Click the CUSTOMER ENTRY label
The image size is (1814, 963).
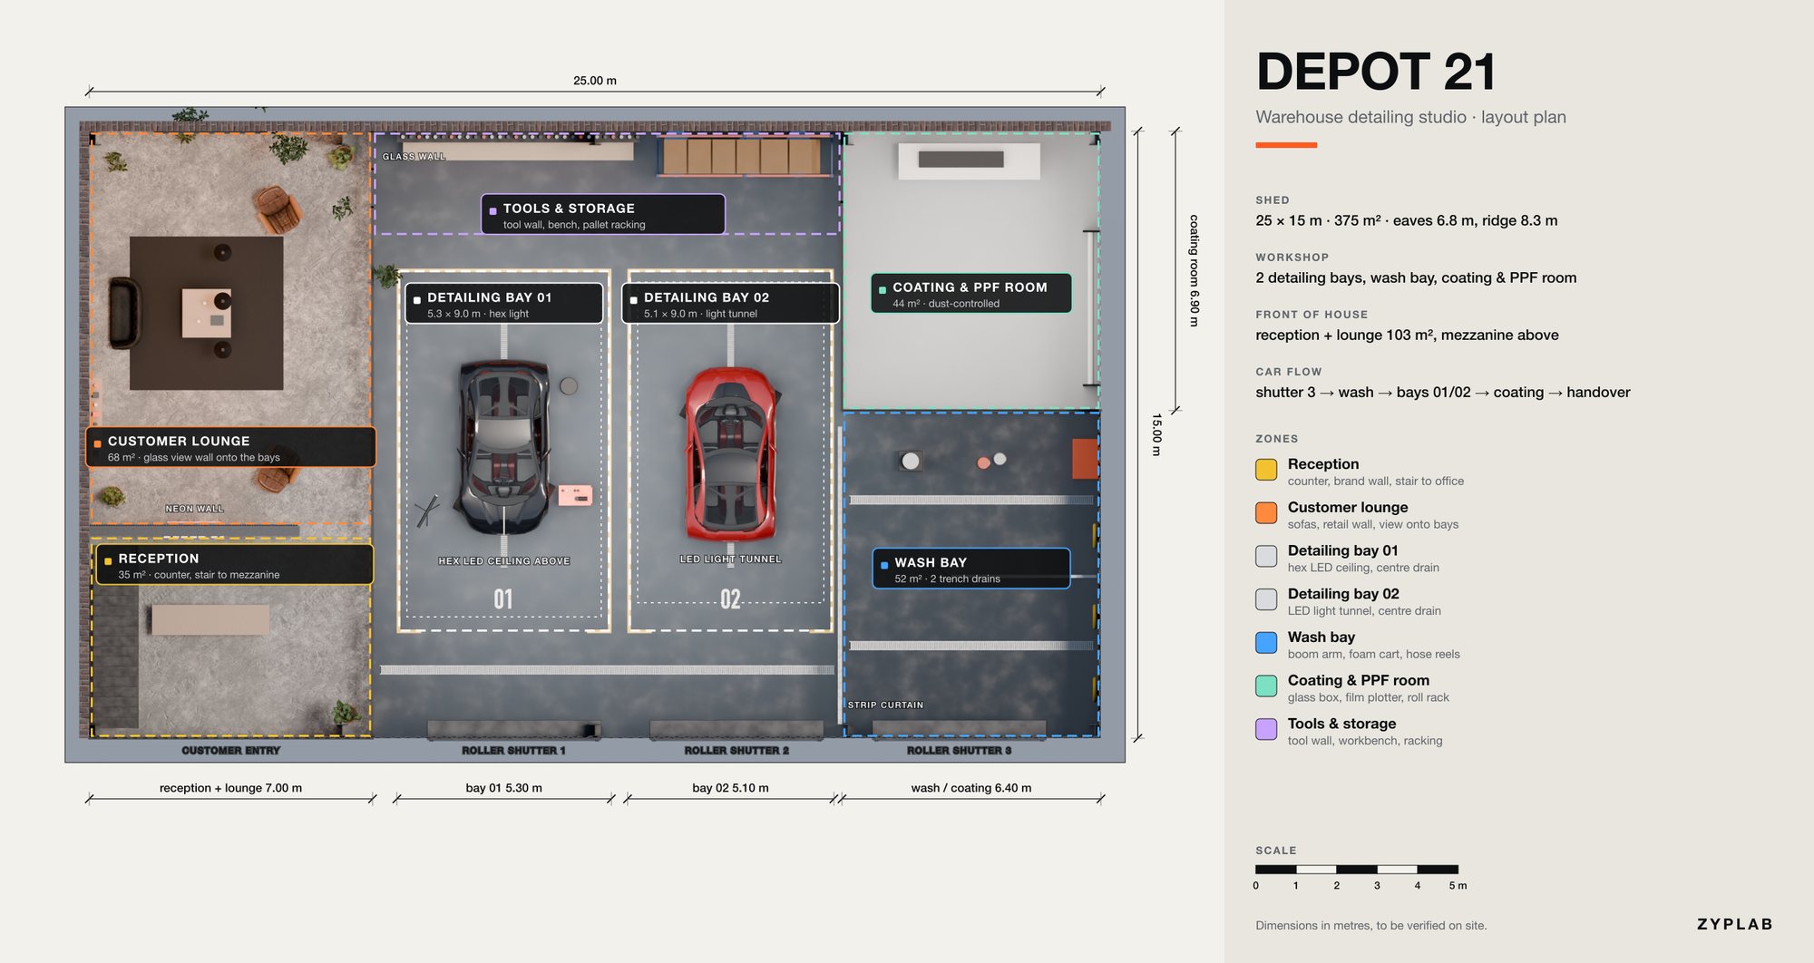click(x=230, y=751)
